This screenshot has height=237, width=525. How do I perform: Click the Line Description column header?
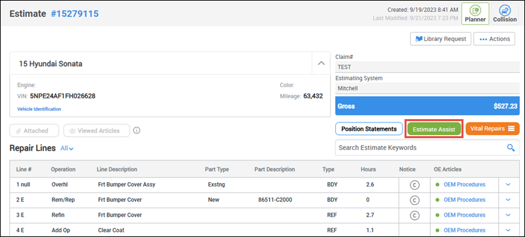117,170
